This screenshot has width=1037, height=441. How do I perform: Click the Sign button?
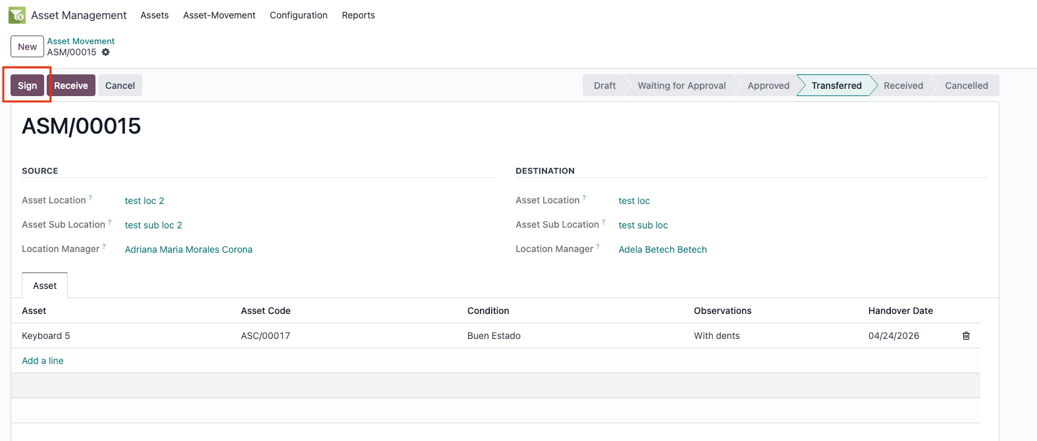27,86
